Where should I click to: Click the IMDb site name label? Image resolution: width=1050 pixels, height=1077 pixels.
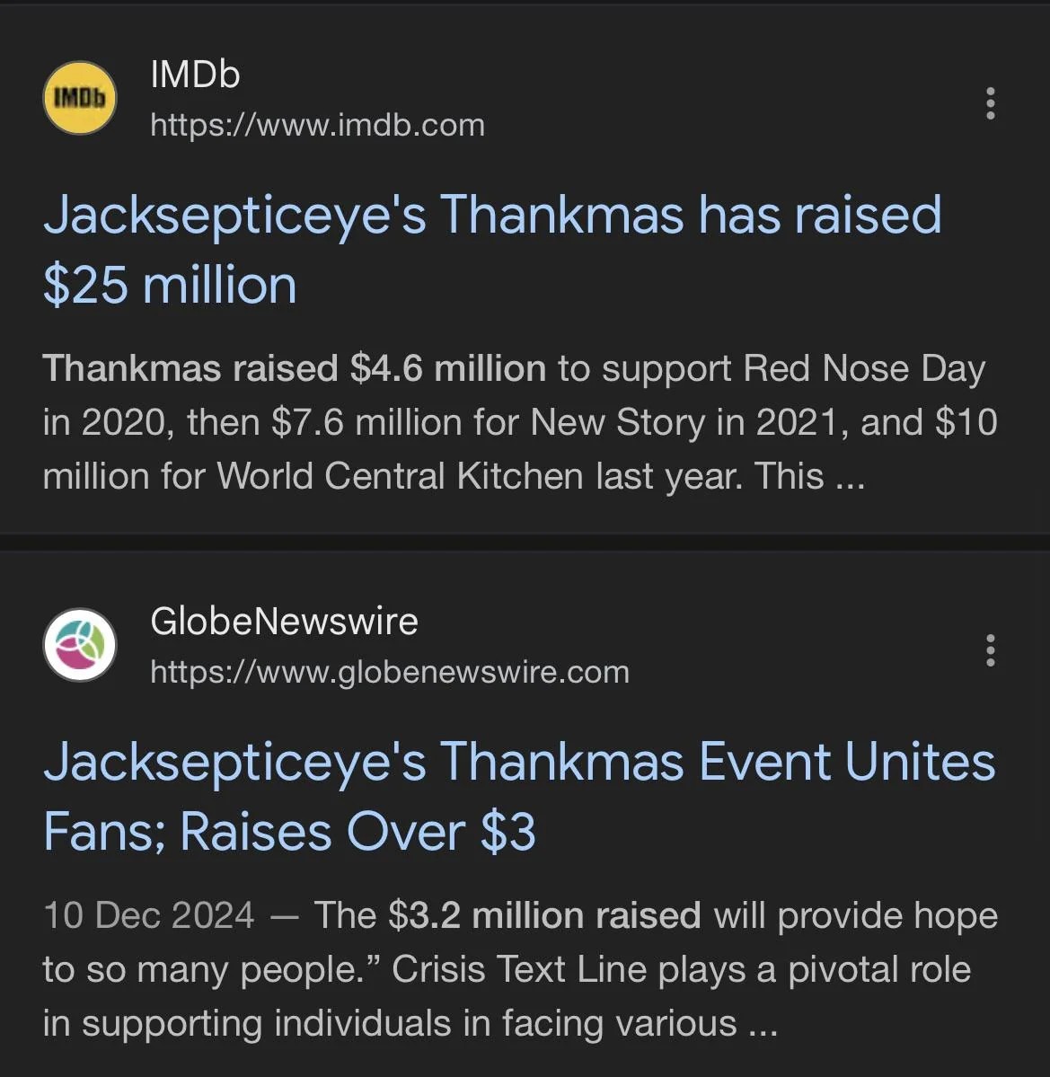(195, 74)
